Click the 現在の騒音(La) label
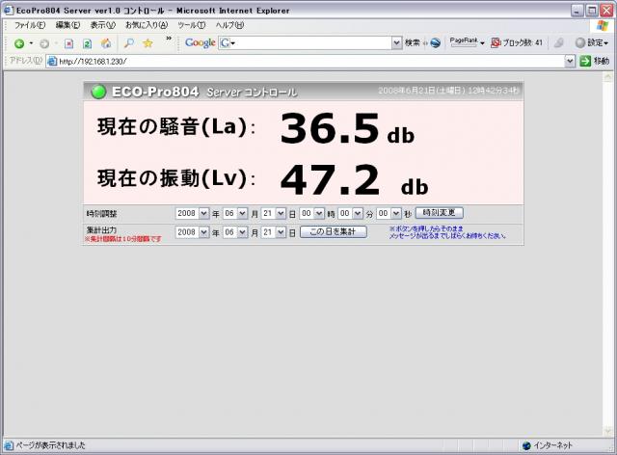Screen dimensions: 617x455 click(176, 127)
